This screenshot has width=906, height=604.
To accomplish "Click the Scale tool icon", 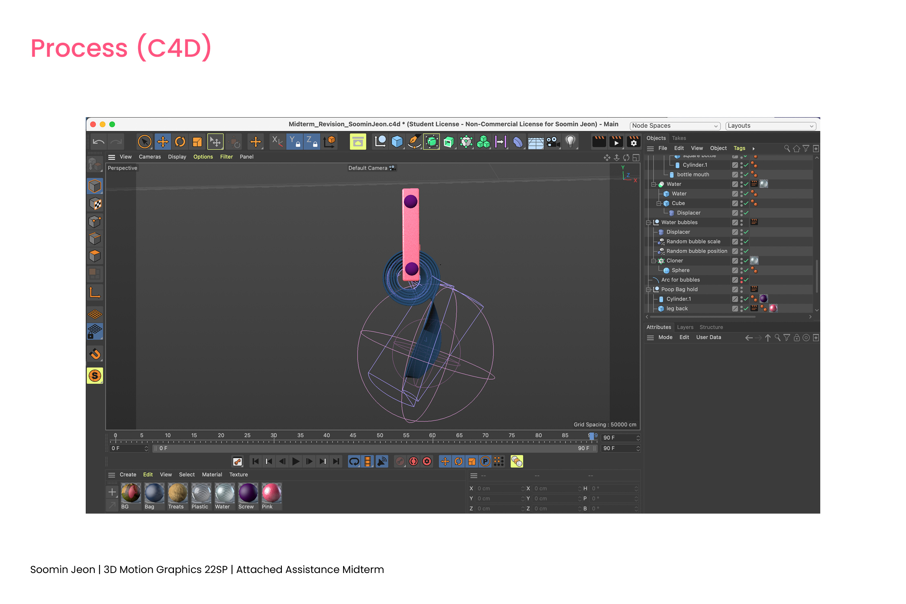I will [x=197, y=142].
